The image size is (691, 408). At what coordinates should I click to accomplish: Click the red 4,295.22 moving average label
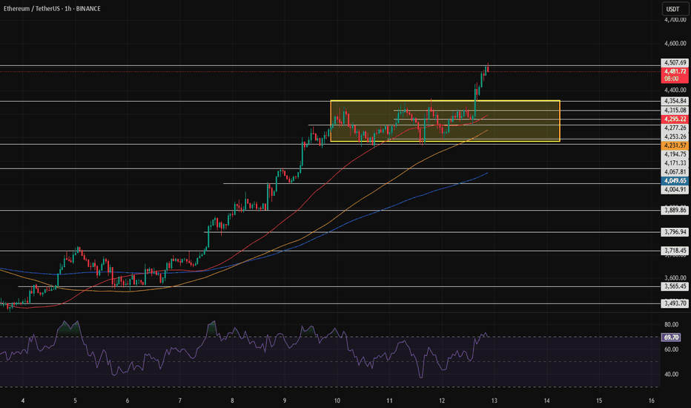675,119
